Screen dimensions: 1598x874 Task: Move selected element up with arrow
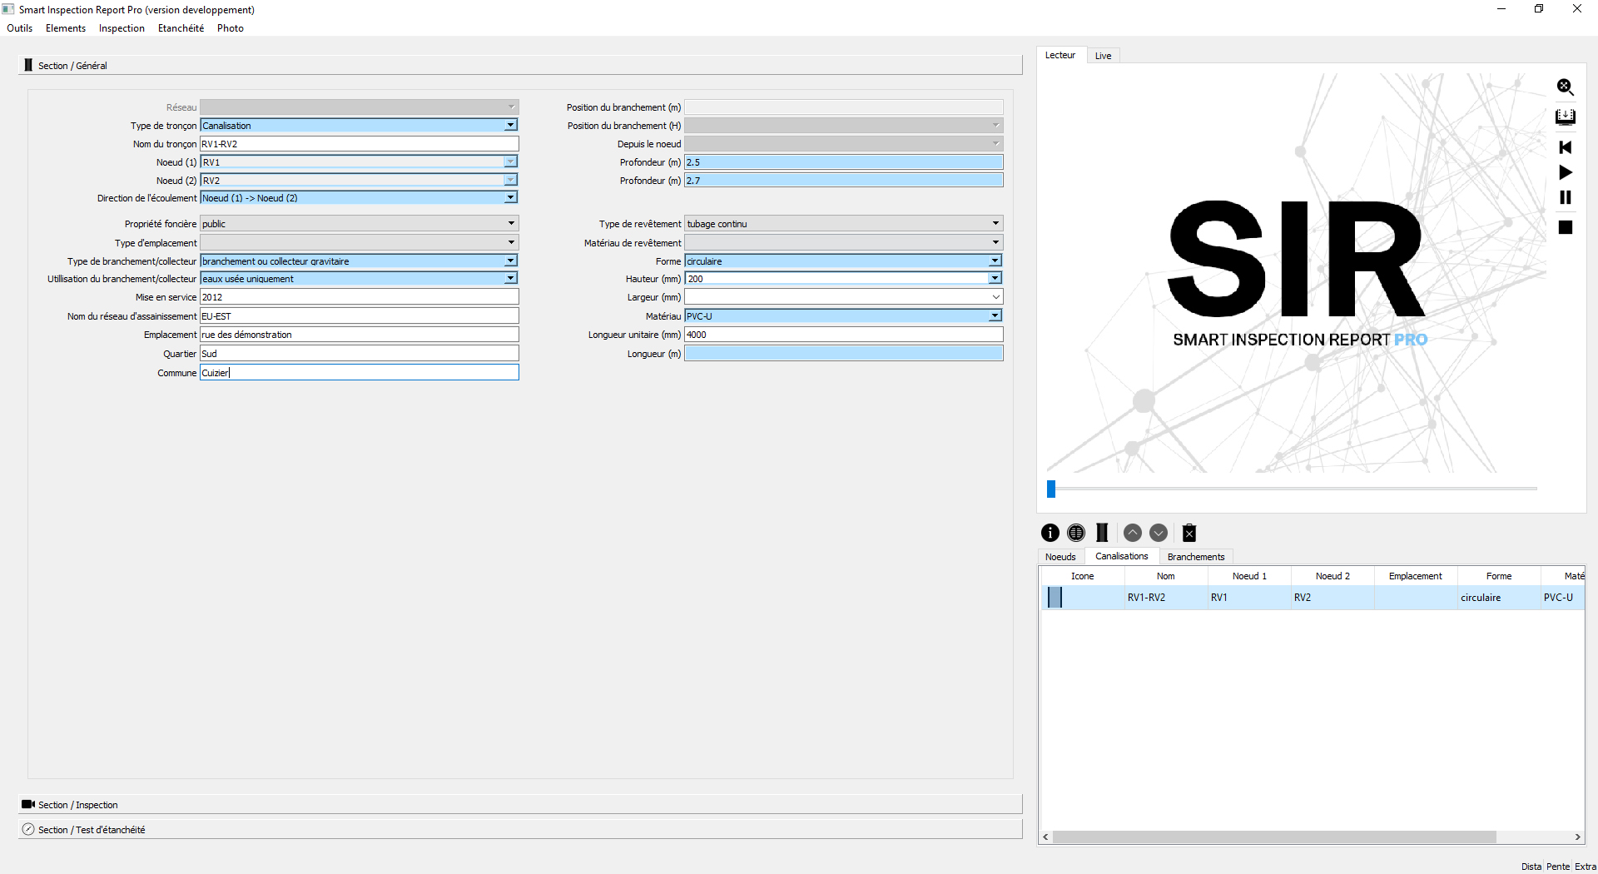click(1132, 533)
